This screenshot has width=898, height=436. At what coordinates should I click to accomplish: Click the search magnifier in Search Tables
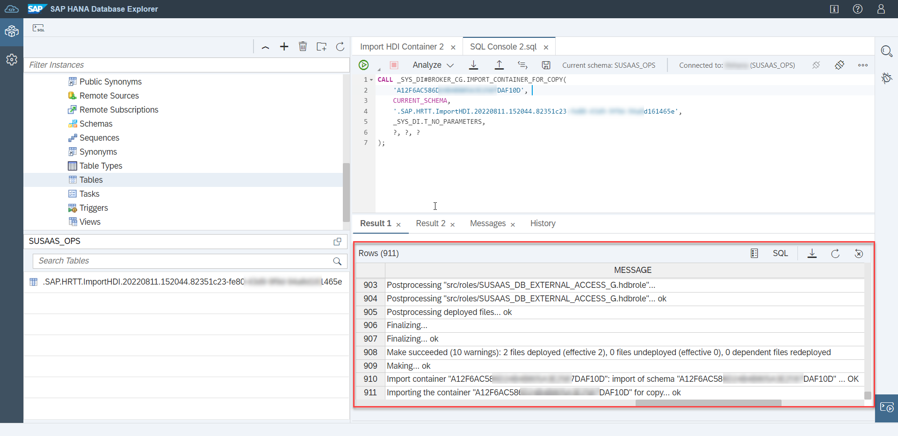(337, 261)
